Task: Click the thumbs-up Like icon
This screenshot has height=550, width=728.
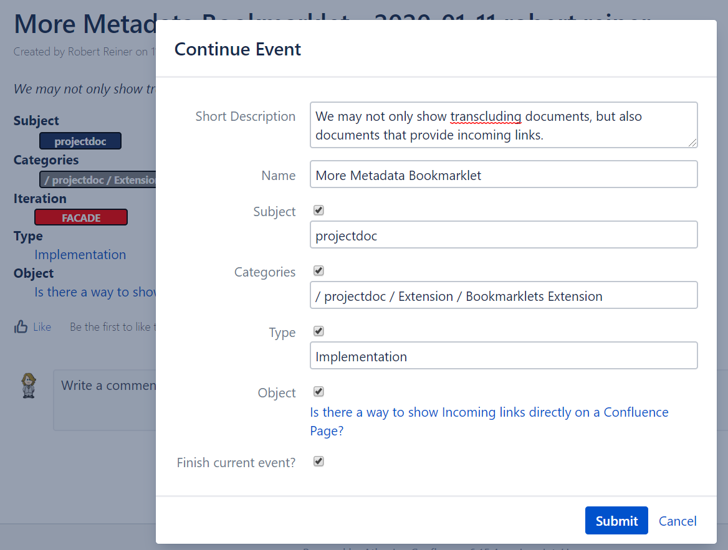Action: [x=21, y=326]
